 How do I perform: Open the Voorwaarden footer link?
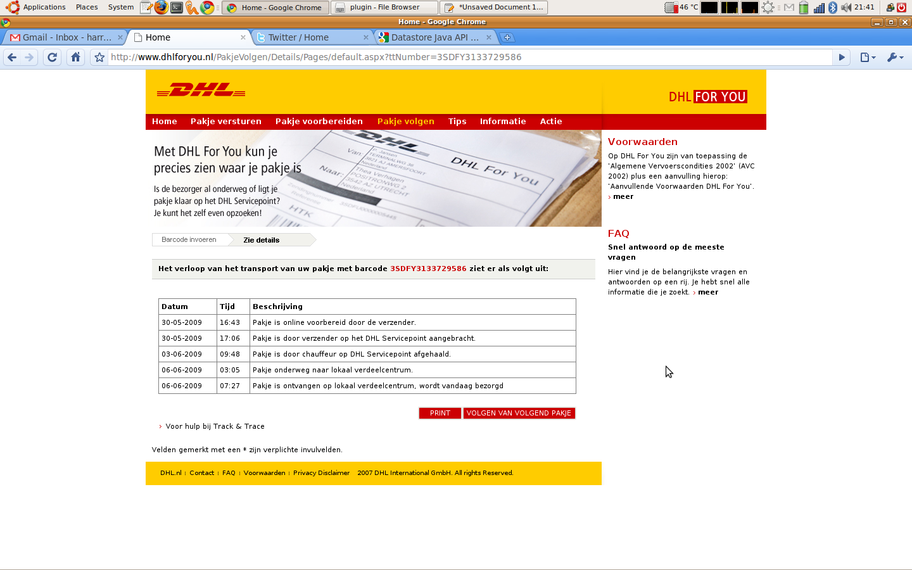point(264,473)
